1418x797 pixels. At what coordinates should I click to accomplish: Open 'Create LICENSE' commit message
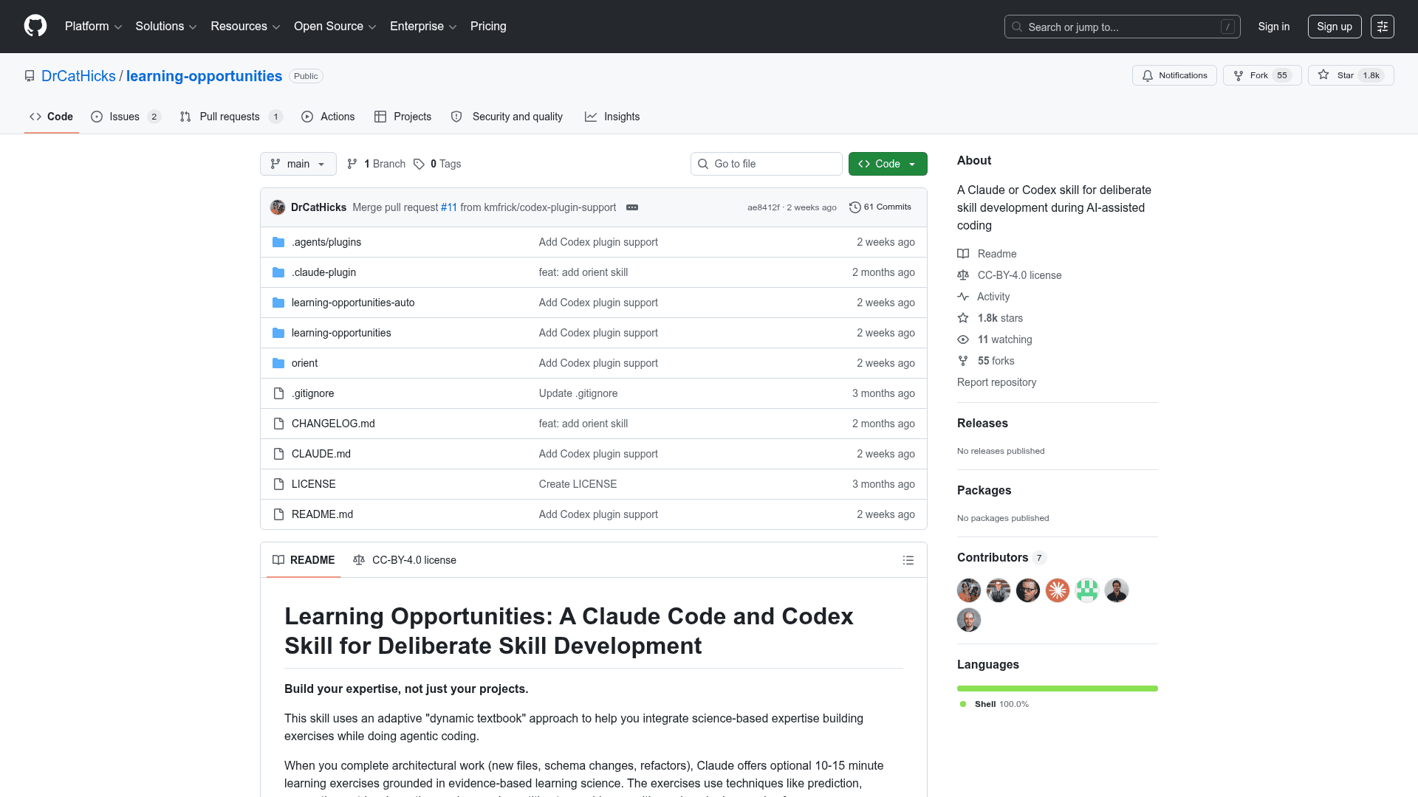[x=578, y=484]
